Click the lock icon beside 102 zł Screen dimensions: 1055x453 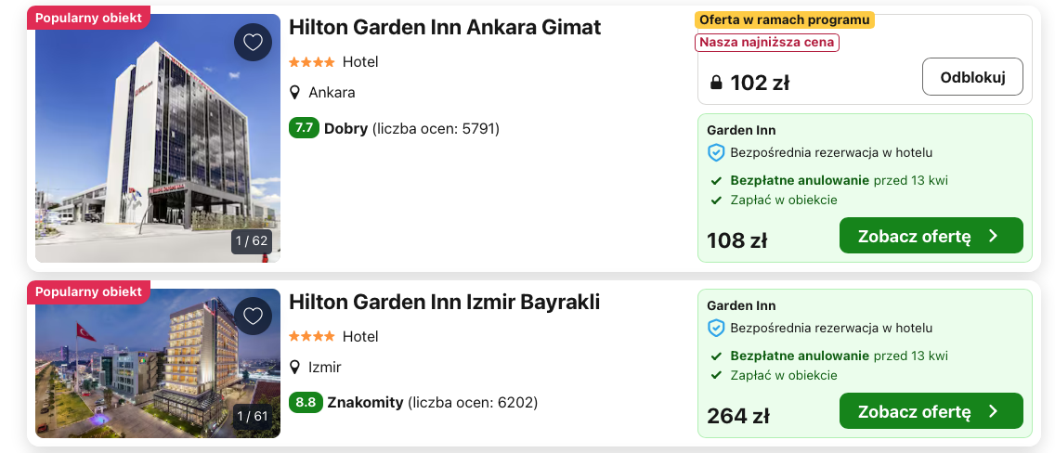coord(717,83)
